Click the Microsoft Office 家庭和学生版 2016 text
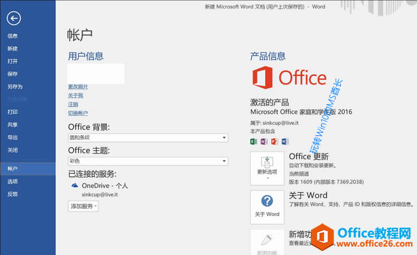This screenshot has height=255, width=417. pyautogui.click(x=301, y=112)
